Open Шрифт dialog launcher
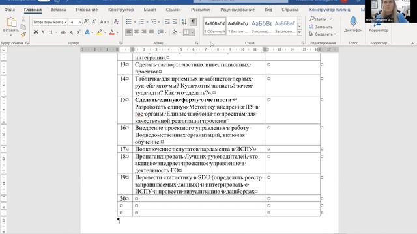 point(120,43)
